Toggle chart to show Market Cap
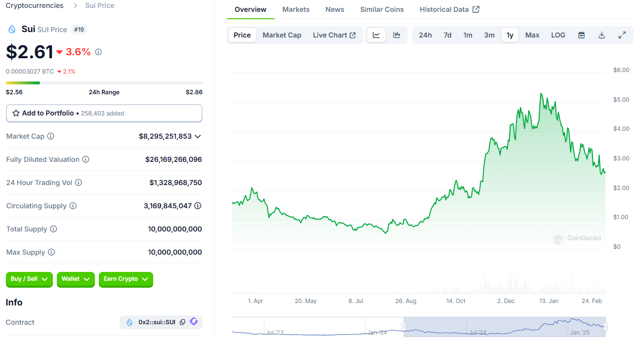 tap(282, 35)
